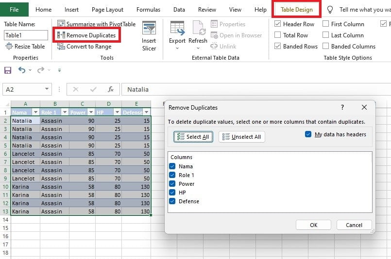Click the Select All button
391x259 pixels.
click(193, 137)
